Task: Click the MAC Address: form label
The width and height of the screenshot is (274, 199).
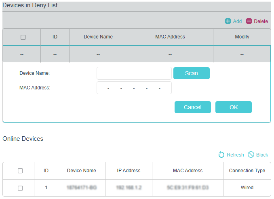Action: [x=35, y=88]
